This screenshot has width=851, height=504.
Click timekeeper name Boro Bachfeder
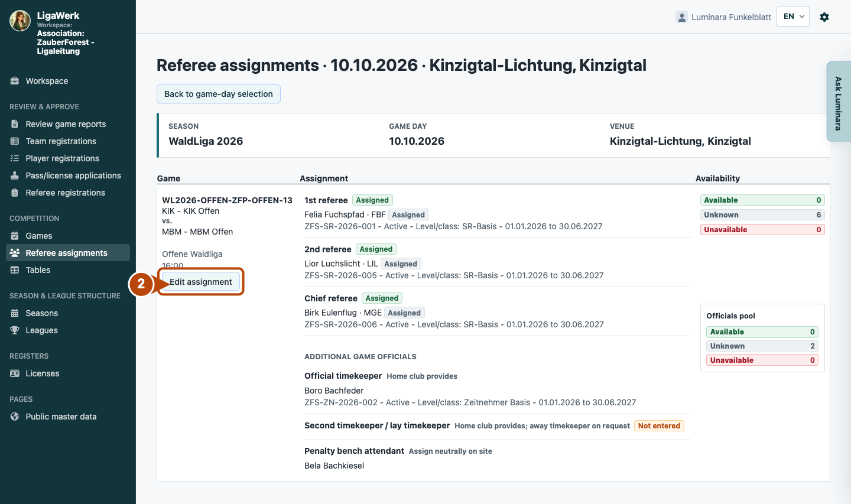point(334,391)
